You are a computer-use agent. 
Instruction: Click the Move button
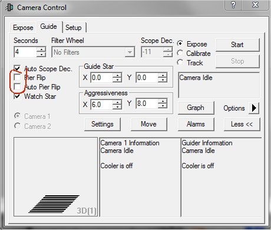(x=149, y=124)
